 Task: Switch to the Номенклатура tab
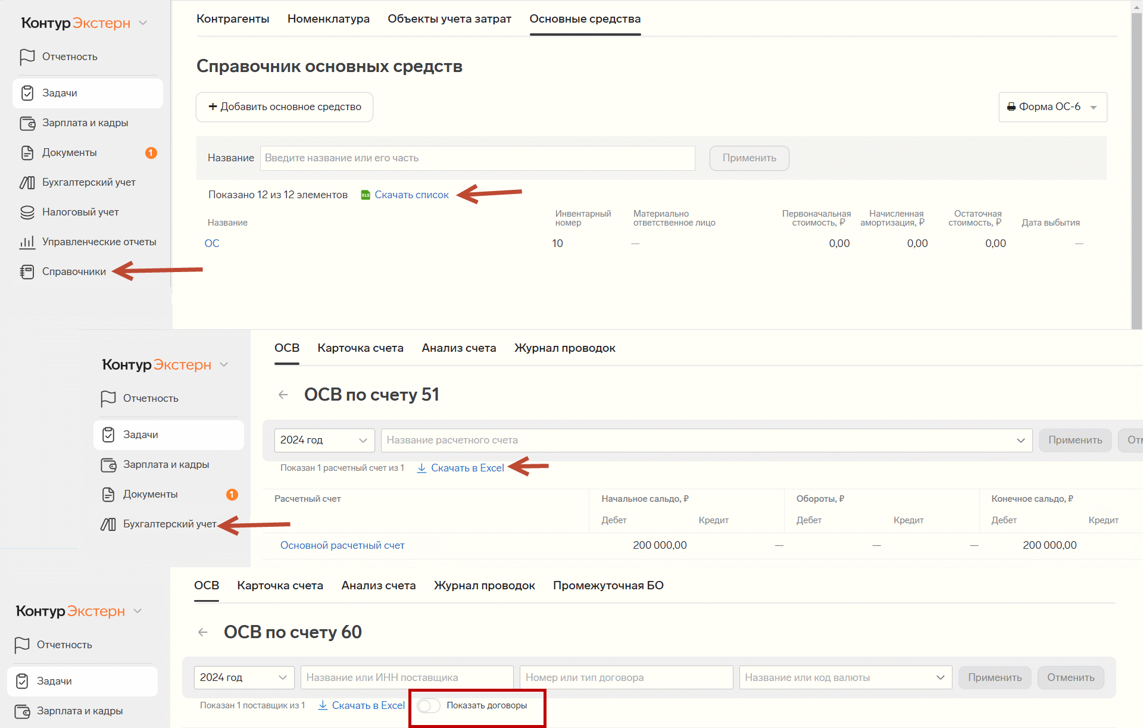coord(328,19)
